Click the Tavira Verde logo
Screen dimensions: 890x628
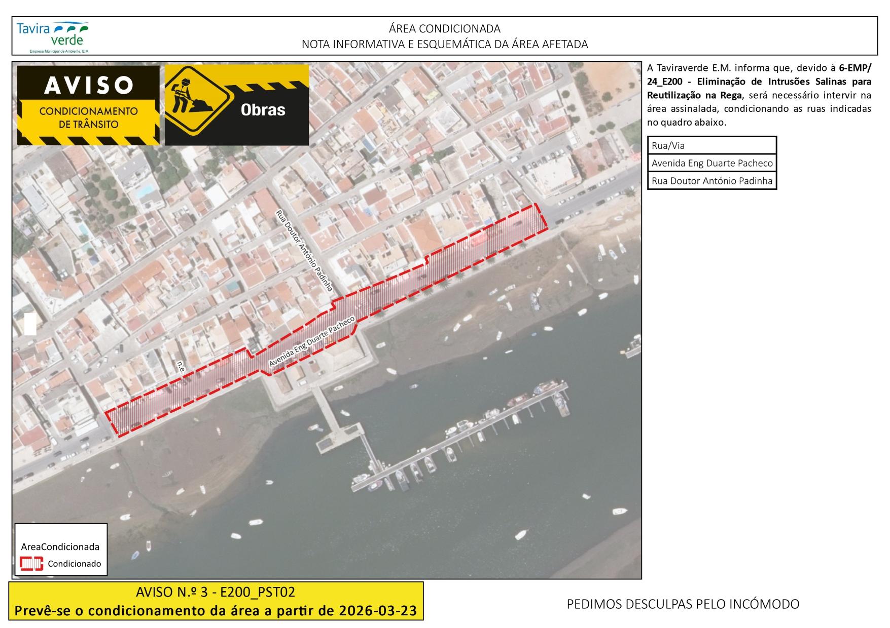tap(53, 36)
